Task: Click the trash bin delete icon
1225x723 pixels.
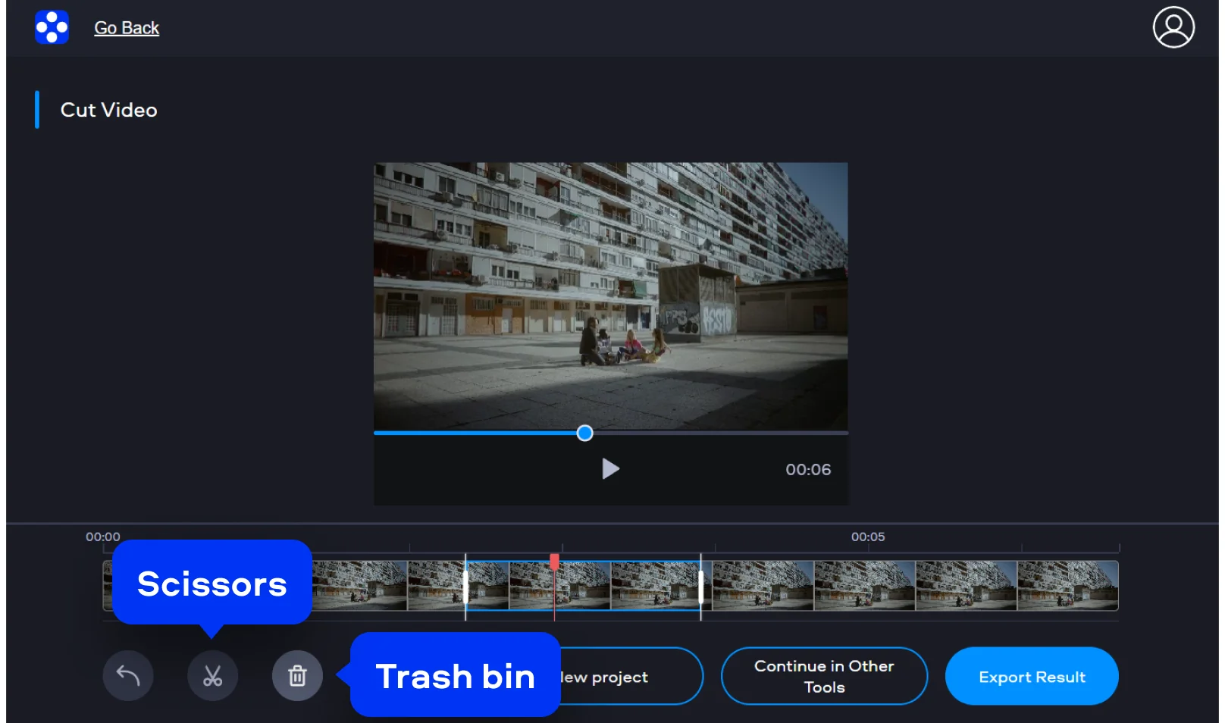Action: point(297,676)
